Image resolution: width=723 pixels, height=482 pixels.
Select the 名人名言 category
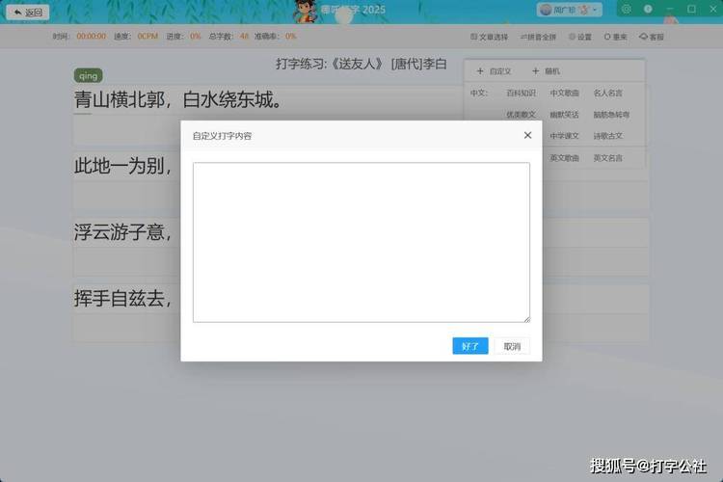[607, 94]
